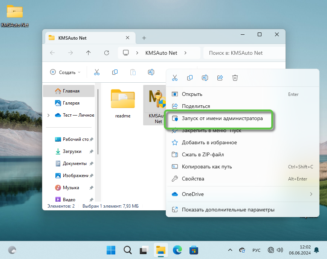This screenshot has width=327, height=259.
Task: Click Показать дополнительные параметры
Action: tap(243, 210)
